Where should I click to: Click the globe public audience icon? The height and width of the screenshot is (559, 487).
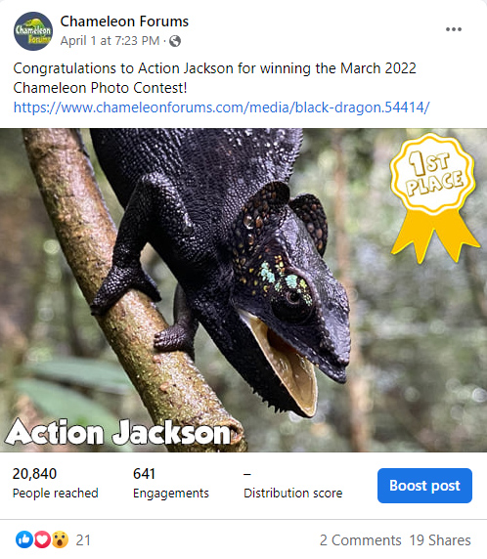(175, 41)
